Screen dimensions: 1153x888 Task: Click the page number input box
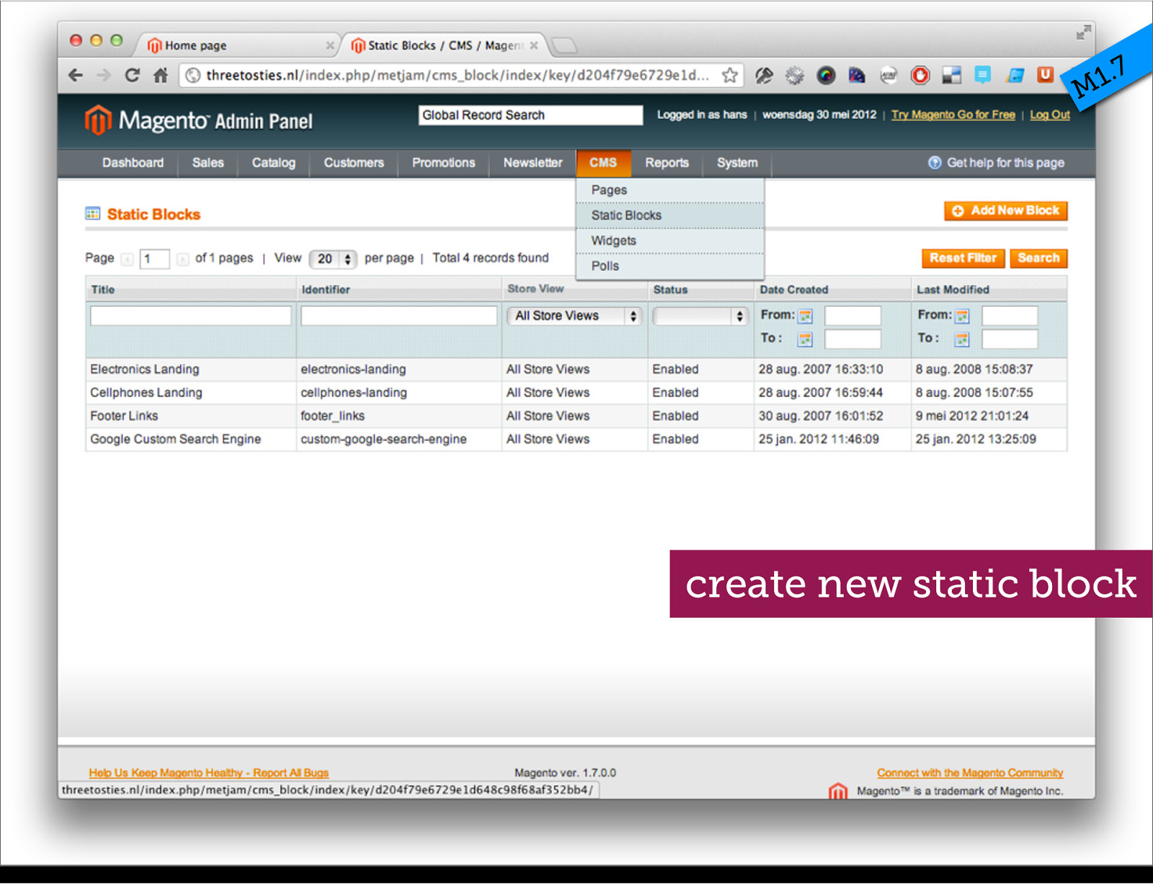point(154,259)
